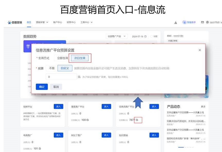Close the 信息流推广平台预算设置 dialog
This screenshot has width=222, height=152.
200,50
